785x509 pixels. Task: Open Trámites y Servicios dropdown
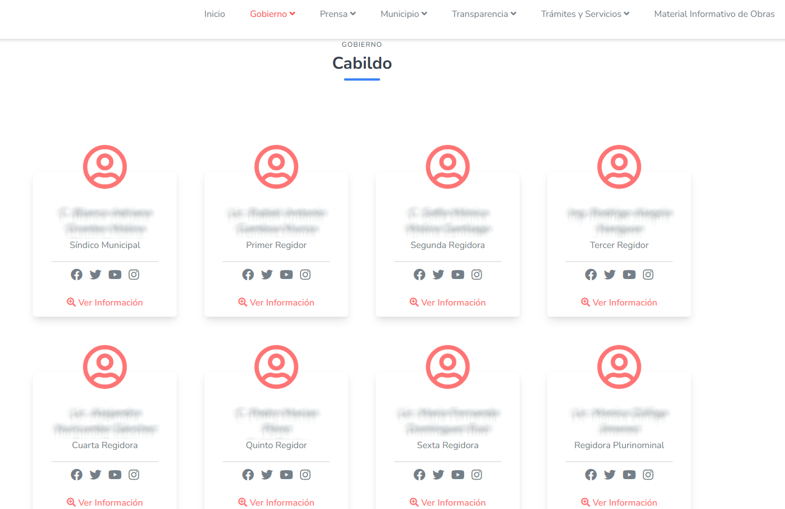(x=585, y=14)
